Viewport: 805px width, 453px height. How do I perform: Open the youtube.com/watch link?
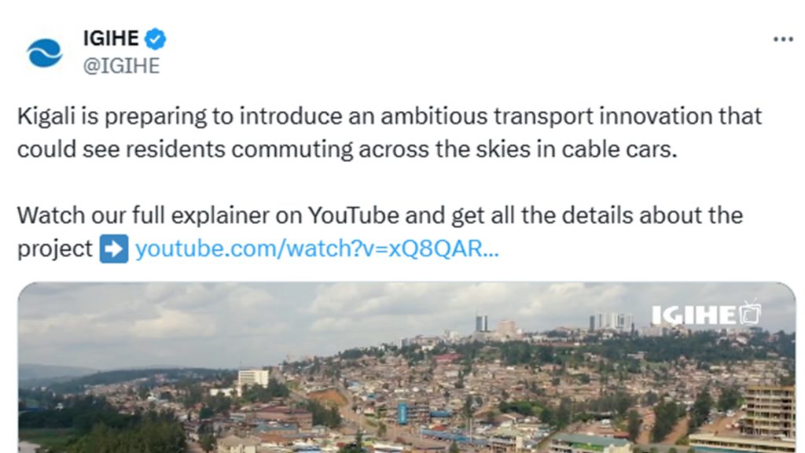[x=317, y=249]
